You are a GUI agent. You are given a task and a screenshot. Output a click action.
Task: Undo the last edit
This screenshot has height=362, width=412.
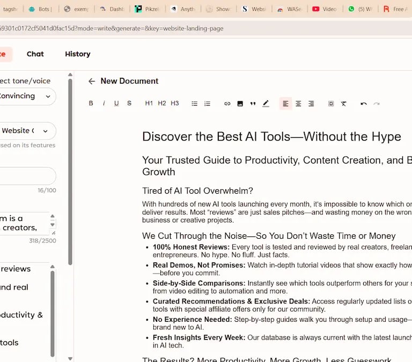click(x=364, y=104)
